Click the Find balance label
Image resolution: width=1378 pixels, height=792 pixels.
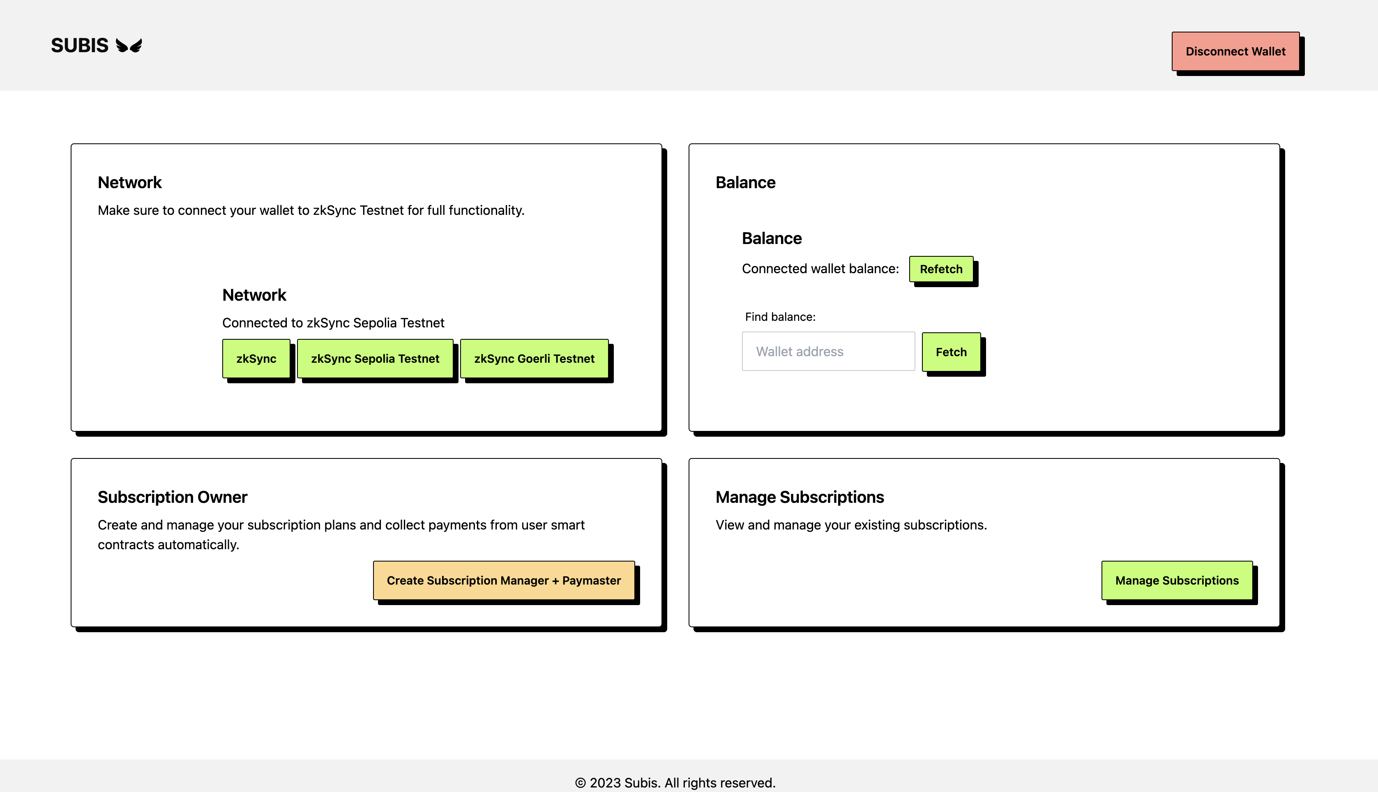pos(780,317)
